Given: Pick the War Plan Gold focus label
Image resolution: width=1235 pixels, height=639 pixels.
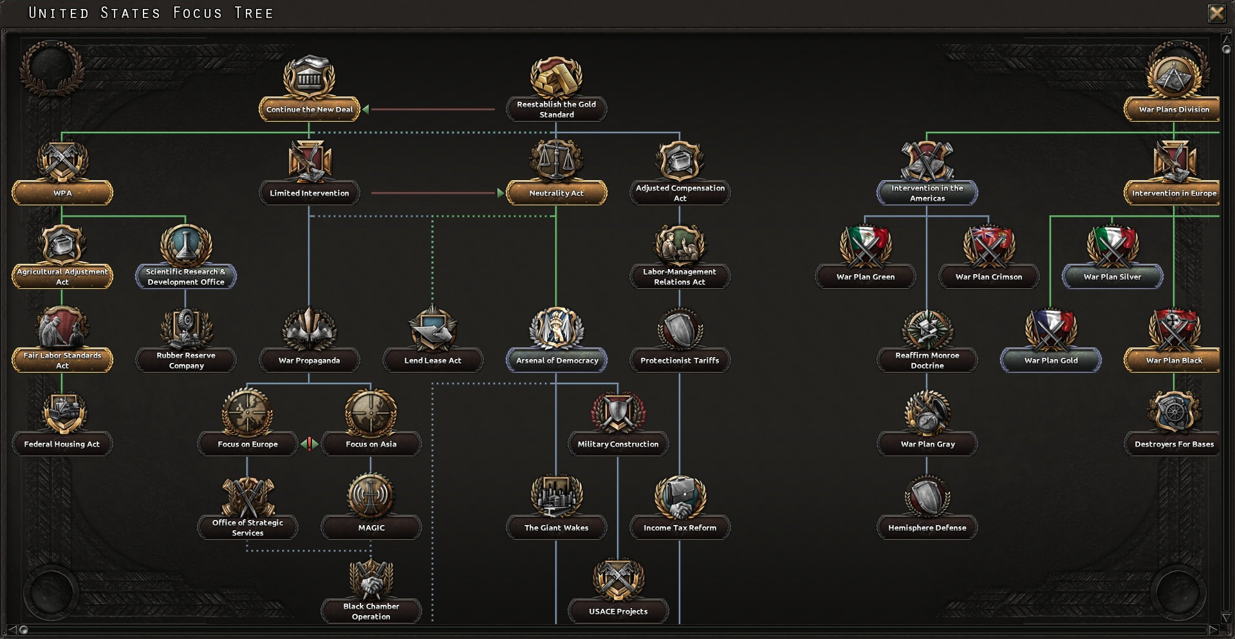Looking at the screenshot, I should click(1050, 360).
